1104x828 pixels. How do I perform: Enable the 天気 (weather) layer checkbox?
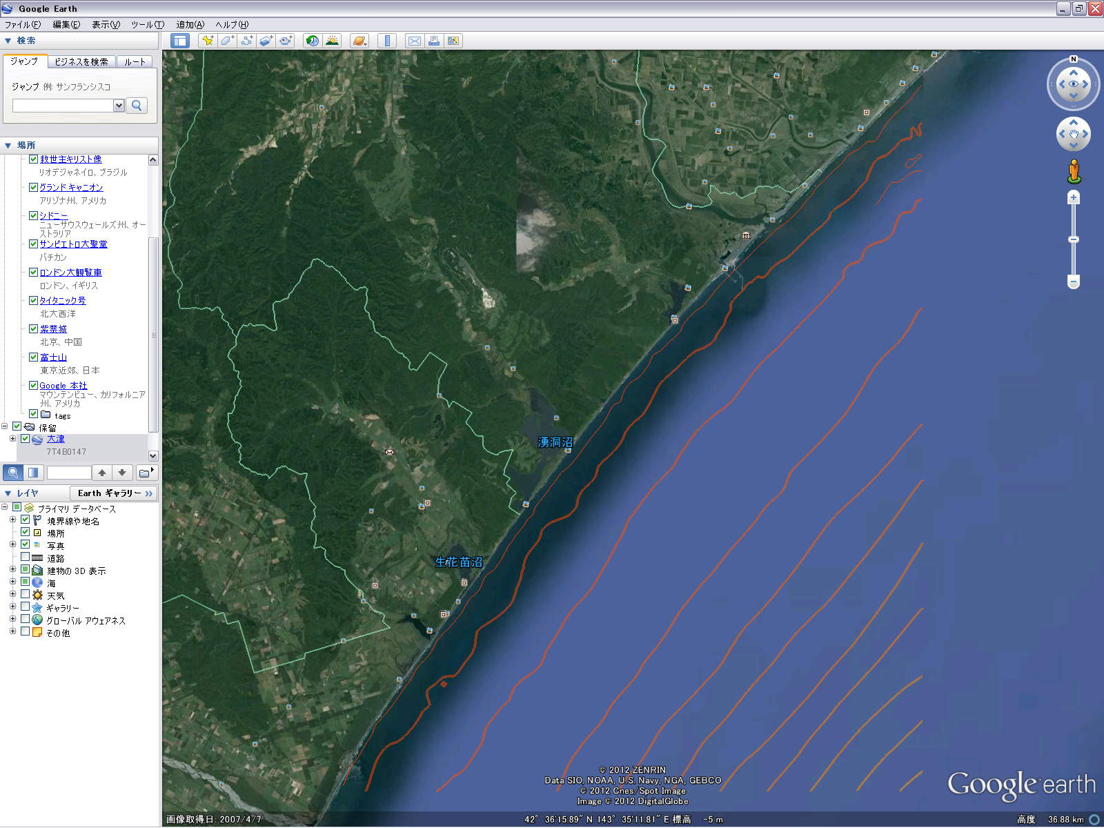pyautogui.click(x=26, y=595)
